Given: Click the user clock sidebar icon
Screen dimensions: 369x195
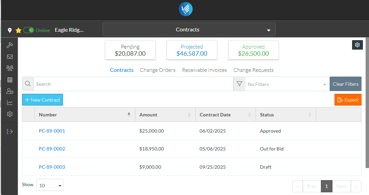Looking at the screenshot, I should point(9,91).
